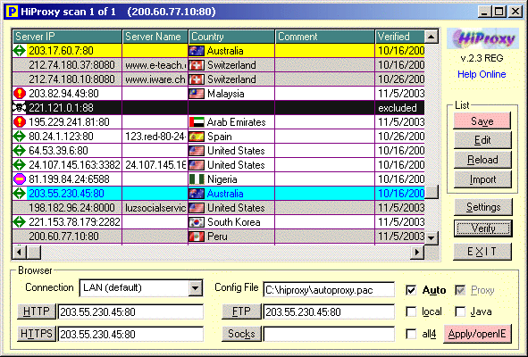
Task: Click the South Korea flag icon
Action: coord(197,222)
